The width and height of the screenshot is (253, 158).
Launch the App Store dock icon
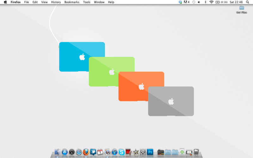pos(65,152)
